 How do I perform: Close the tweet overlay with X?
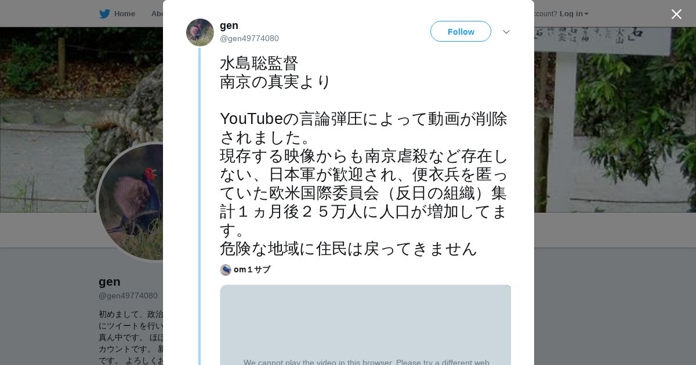click(676, 14)
